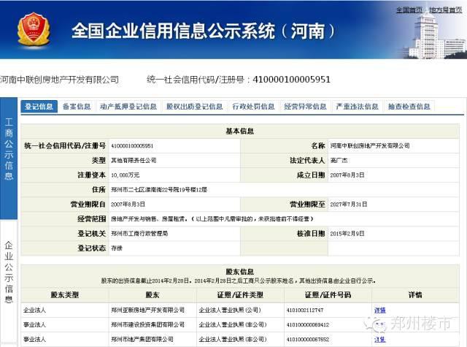This screenshot has width=467, height=347.
Task: Open the 地方局首页 link
Action: click(446, 9)
